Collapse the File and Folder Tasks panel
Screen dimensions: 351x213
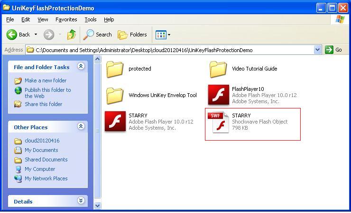[x=81, y=67]
